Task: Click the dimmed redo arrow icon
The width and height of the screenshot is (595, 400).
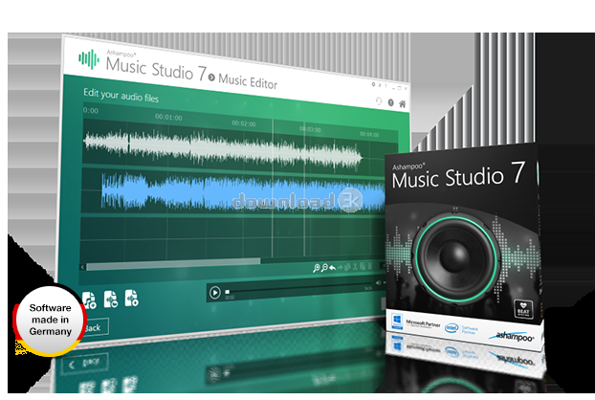Action: pos(340,268)
